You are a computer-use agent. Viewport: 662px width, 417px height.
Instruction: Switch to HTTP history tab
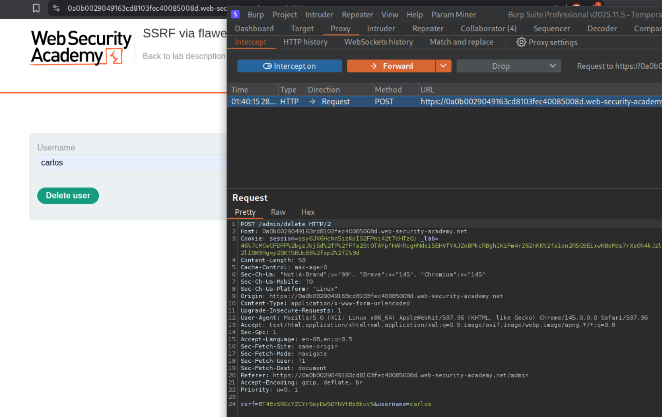305,42
